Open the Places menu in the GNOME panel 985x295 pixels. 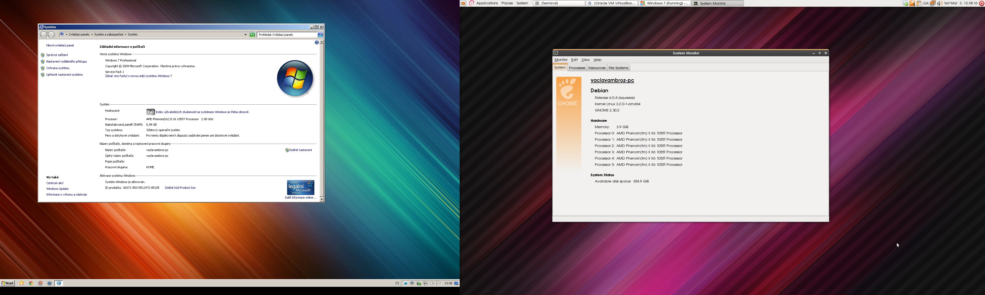[507, 3]
